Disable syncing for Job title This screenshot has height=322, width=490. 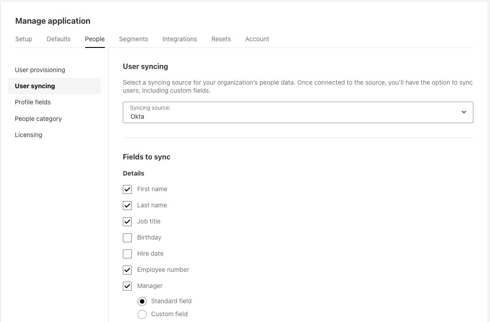127,221
